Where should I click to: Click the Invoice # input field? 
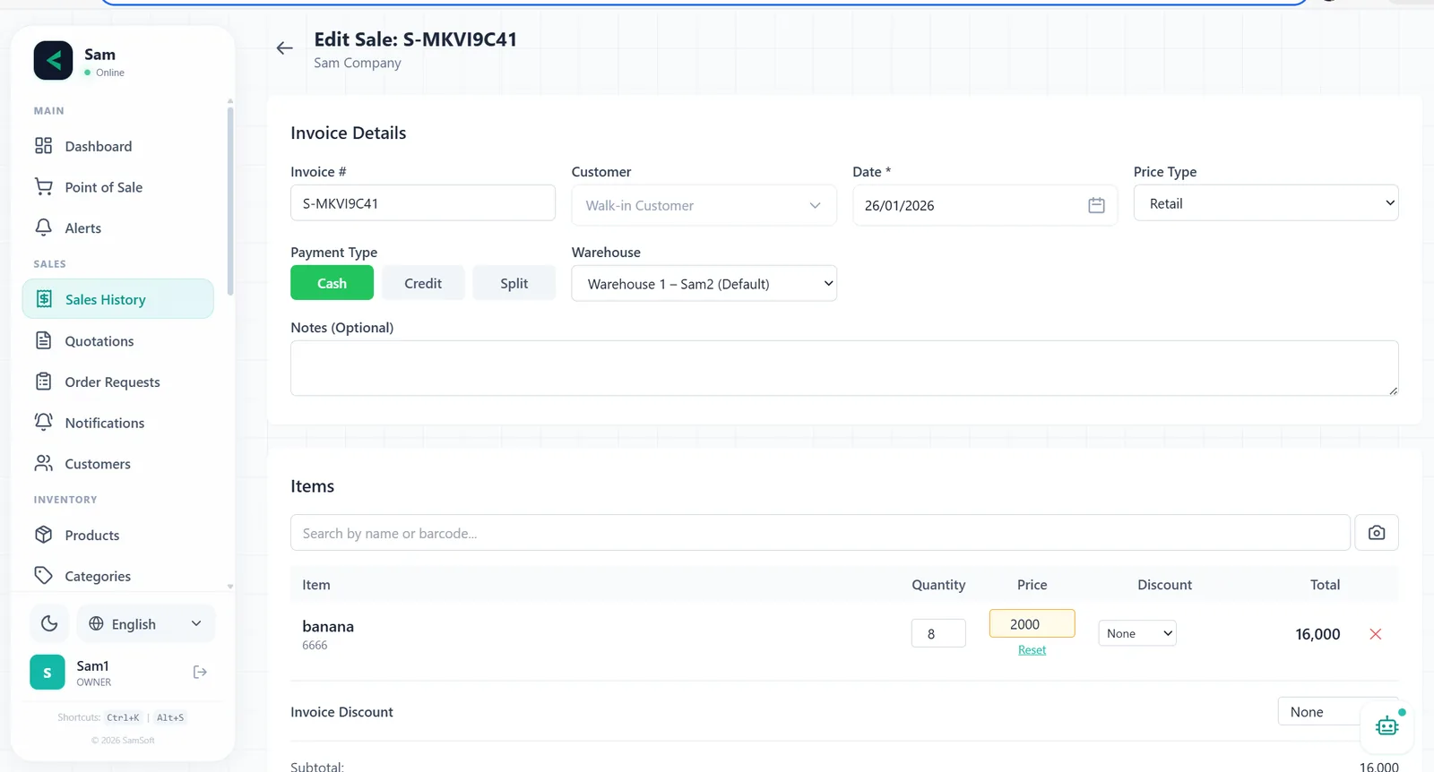tap(423, 203)
